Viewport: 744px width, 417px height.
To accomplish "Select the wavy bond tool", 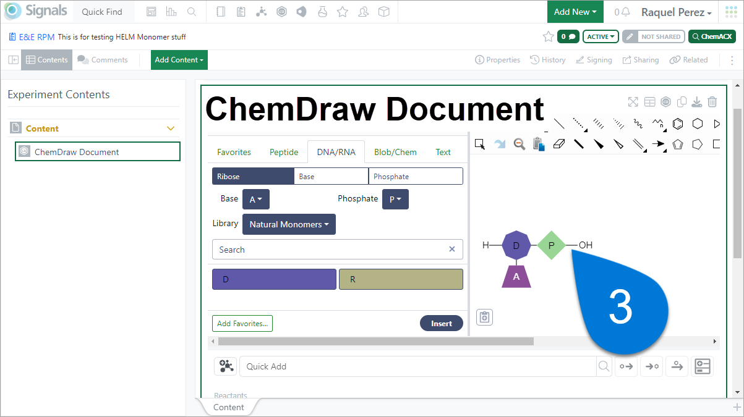I will click(x=638, y=124).
